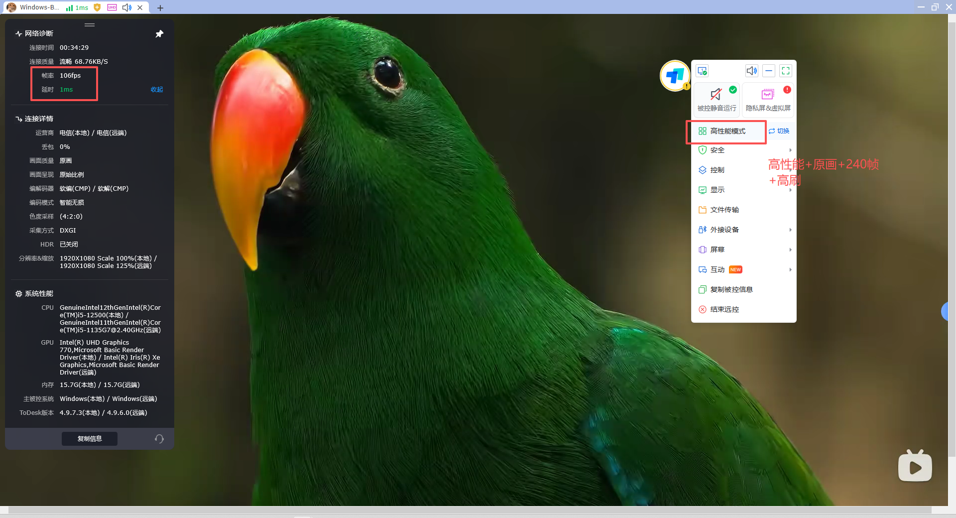Open the 控制 menu entry
This screenshot has width=956, height=518.
click(744, 170)
